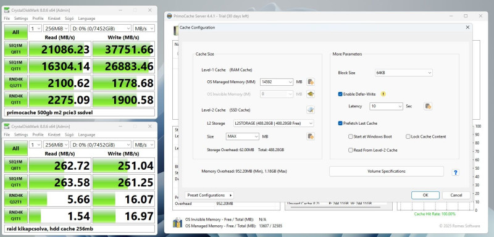494x237 pixels.
Task: Click comment field 'raid kikapcsolva, hdd cache 256mb'
Action: [x=80, y=228]
